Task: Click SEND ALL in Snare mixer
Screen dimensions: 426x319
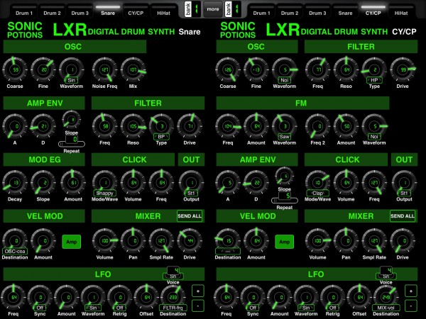Action: (190, 216)
